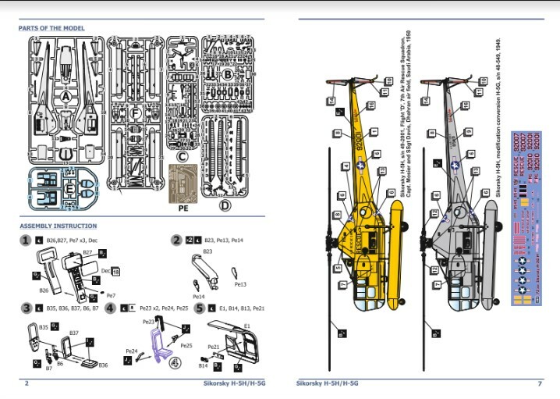Click the Pe13 part label
The width and height of the screenshot is (560, 399).
coord(240,284)
